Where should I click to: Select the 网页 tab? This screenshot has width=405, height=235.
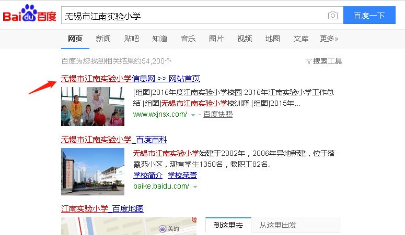(75, 39)
